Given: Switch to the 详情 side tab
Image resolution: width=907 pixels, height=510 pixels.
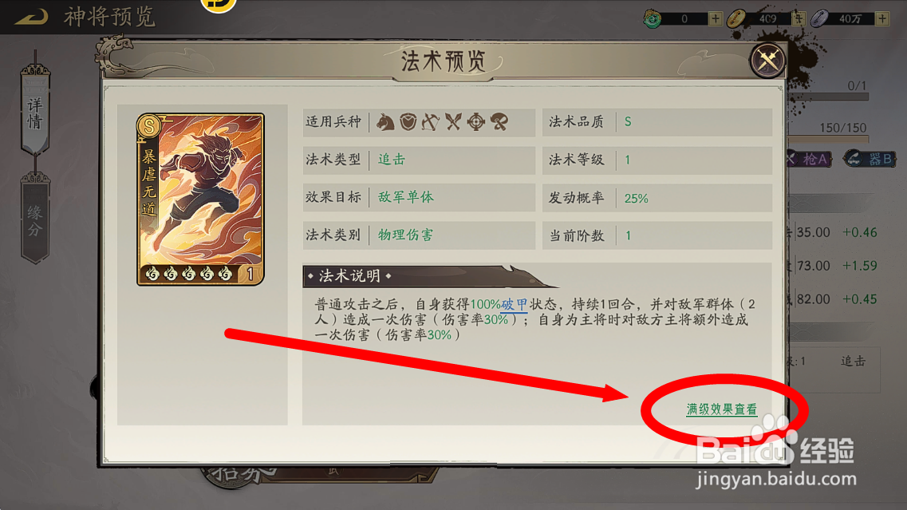Looking at the screenshot, I should (35, 111).
